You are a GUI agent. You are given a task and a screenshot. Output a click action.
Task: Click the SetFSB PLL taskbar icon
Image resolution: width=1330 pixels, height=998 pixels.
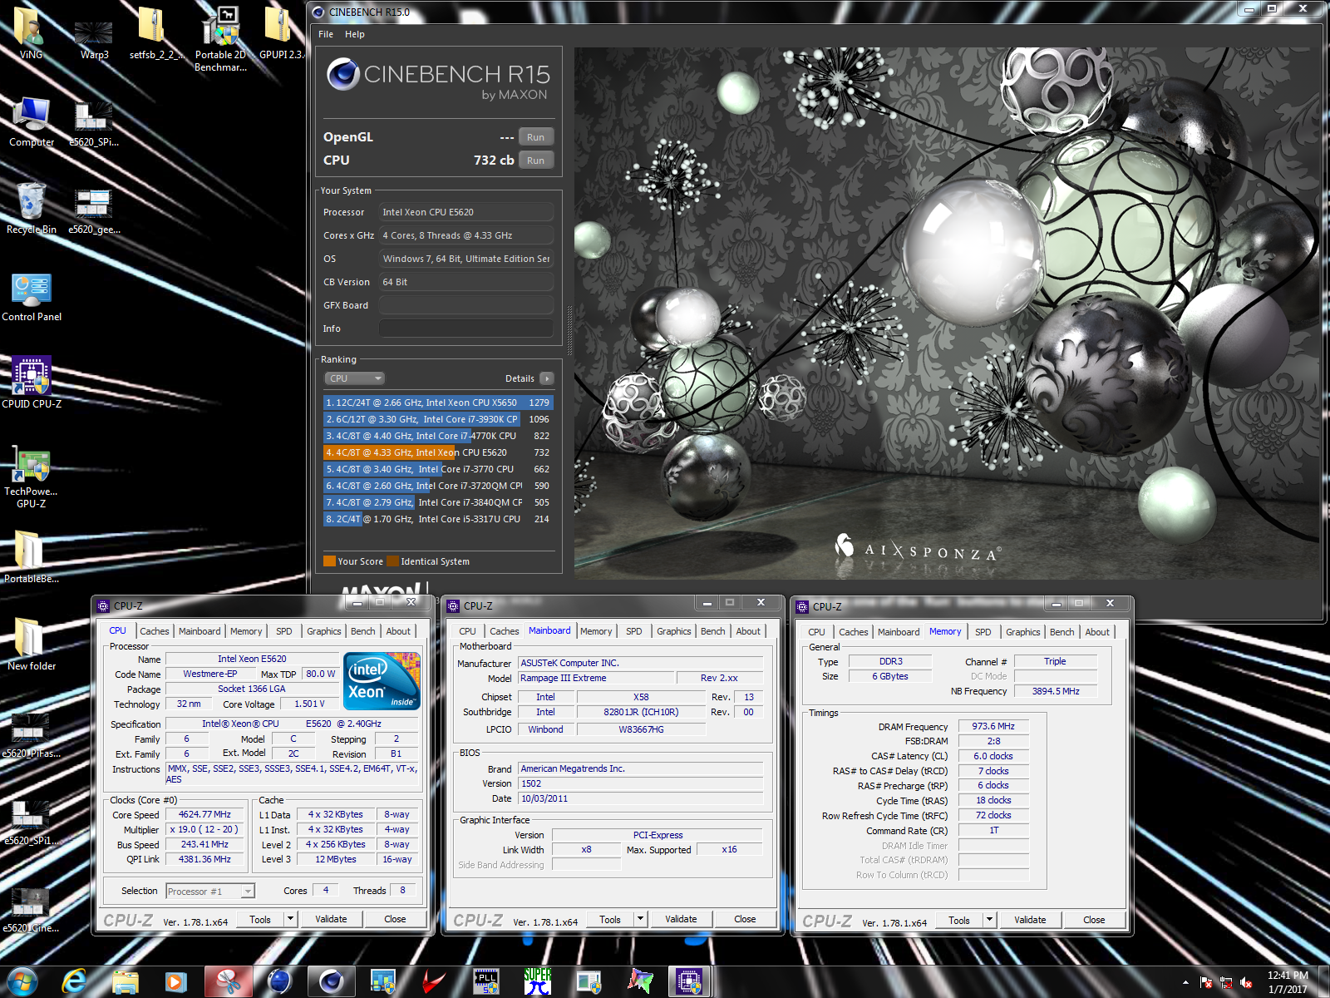pos(486,981)
